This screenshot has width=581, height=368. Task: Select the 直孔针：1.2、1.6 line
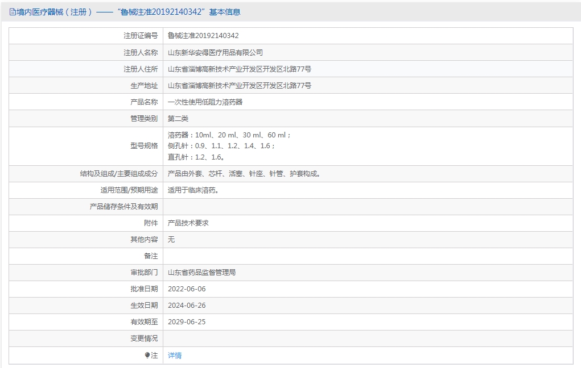196,157
